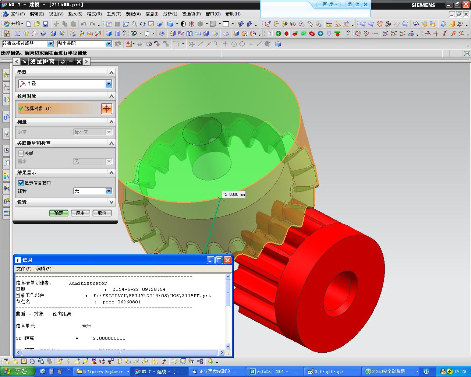The height and width of the screenshot is (377, 471).
Task: Click the red spur gear icon
Action: click(x=287, y=34)
